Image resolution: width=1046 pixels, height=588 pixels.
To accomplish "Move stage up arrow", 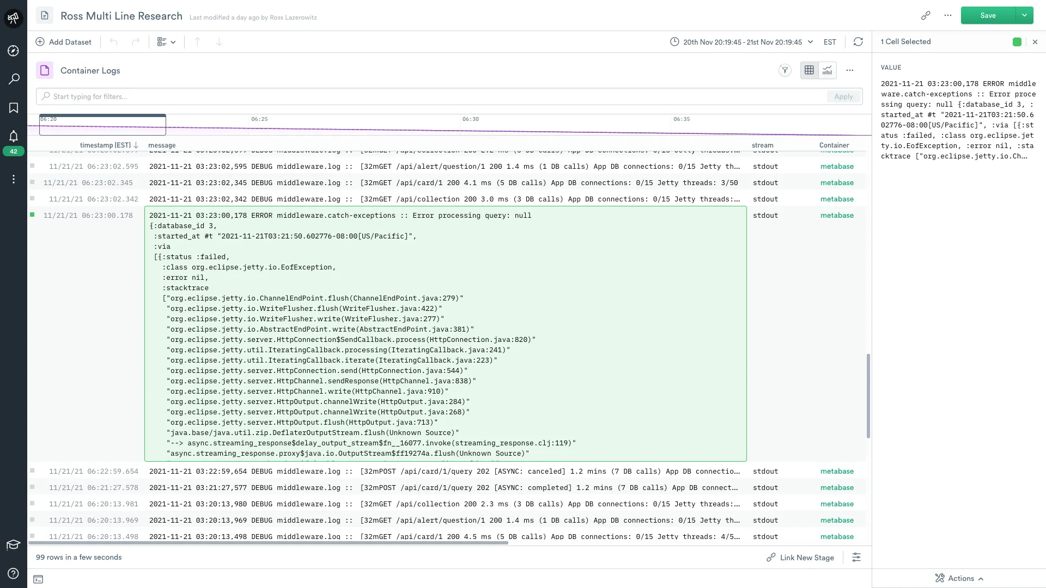I will pyautogui.click(x=197, y=42).
